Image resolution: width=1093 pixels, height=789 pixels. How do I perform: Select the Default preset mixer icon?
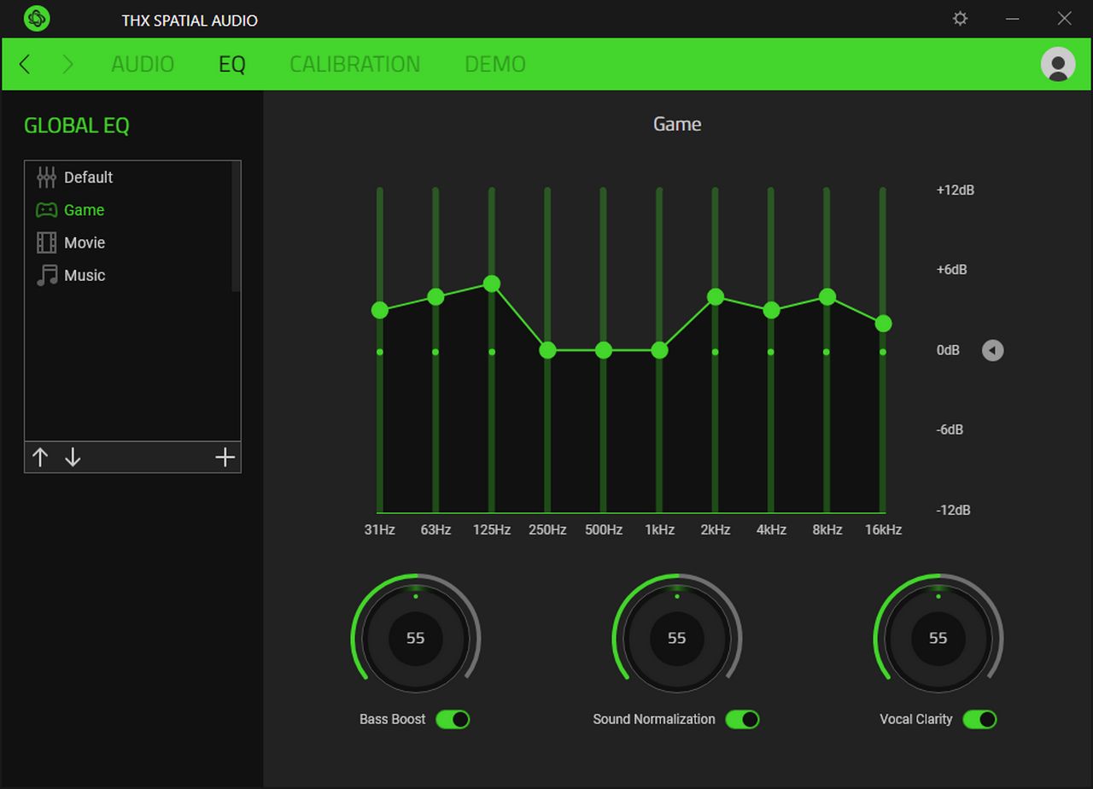[46, 178]
